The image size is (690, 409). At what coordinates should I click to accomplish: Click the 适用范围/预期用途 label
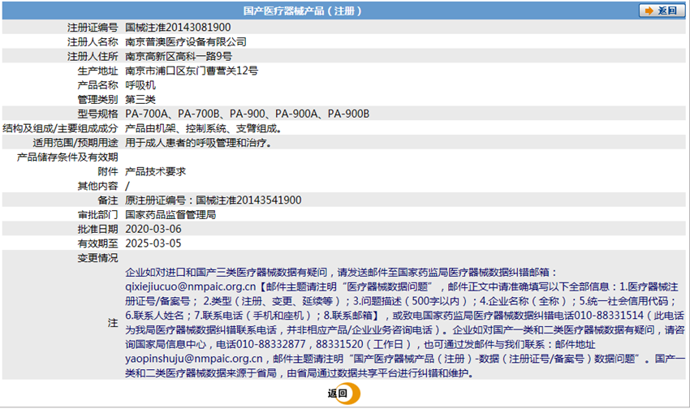tap(75, 143)
